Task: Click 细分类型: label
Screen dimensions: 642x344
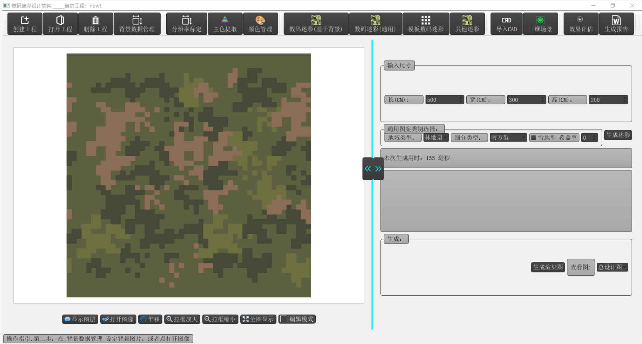Action: (469, 138)
